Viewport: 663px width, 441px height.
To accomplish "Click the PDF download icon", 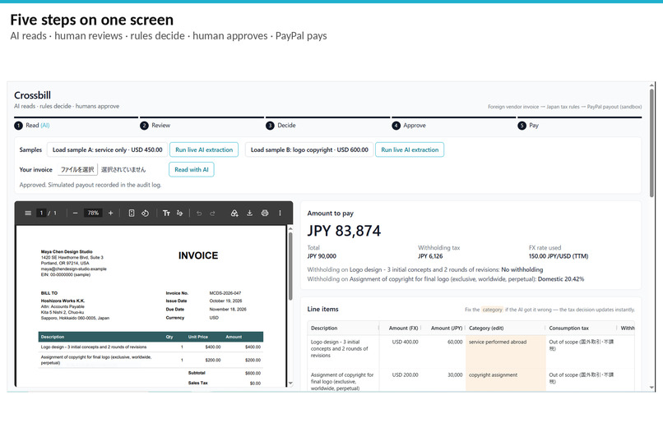I will point(249,214).
